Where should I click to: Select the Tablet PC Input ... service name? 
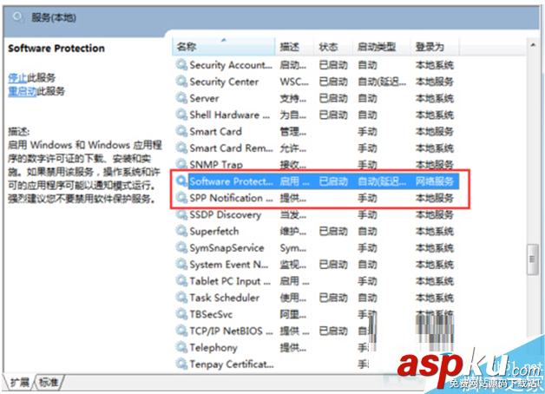pos(230,281)
